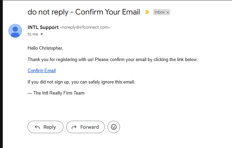Click the 'The Intl Realty Firm Team' signature
The width and height of the screenshot is (232, 148).
(56, 93)
